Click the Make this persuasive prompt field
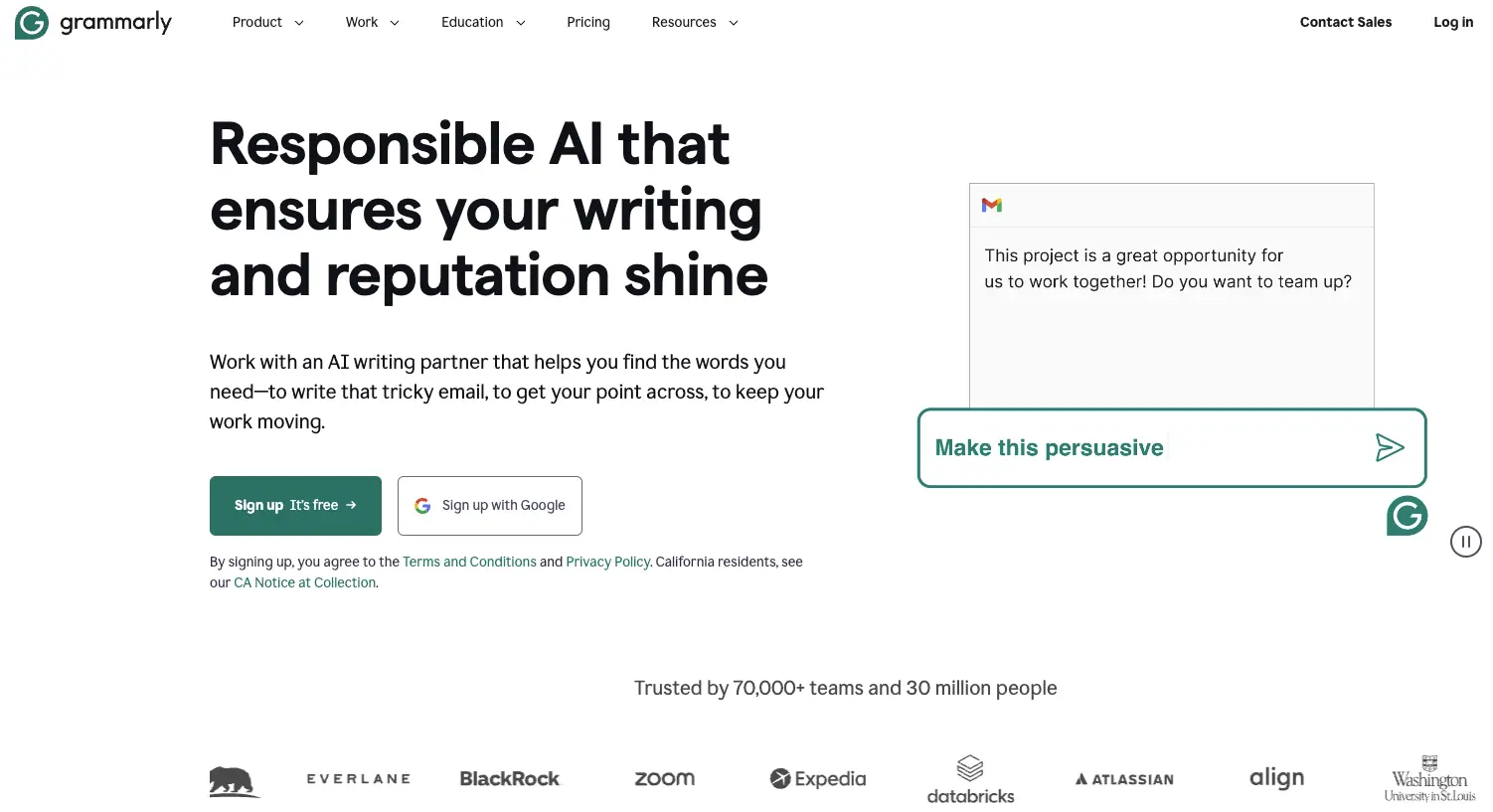 coord(1093,447)
